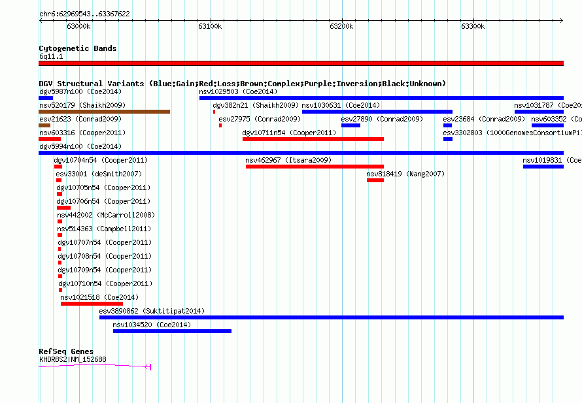Screen dimensions: 582x403
Task: Click the red nsv603316 loss bar
Action: pyautogui.click(x=50, y=139)
